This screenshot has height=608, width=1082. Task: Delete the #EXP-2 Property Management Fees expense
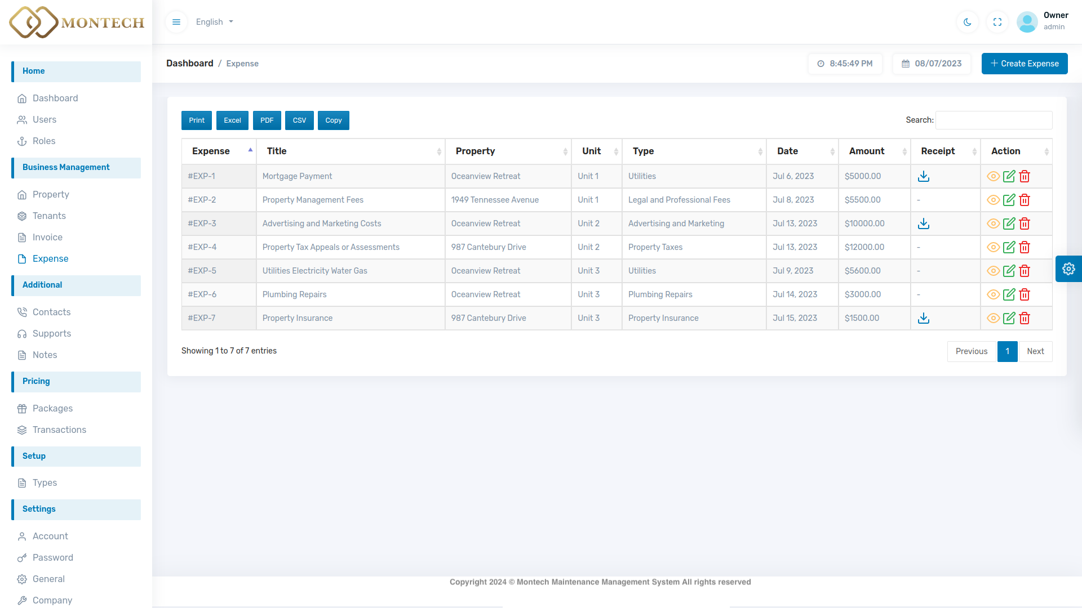point(1025,200)
